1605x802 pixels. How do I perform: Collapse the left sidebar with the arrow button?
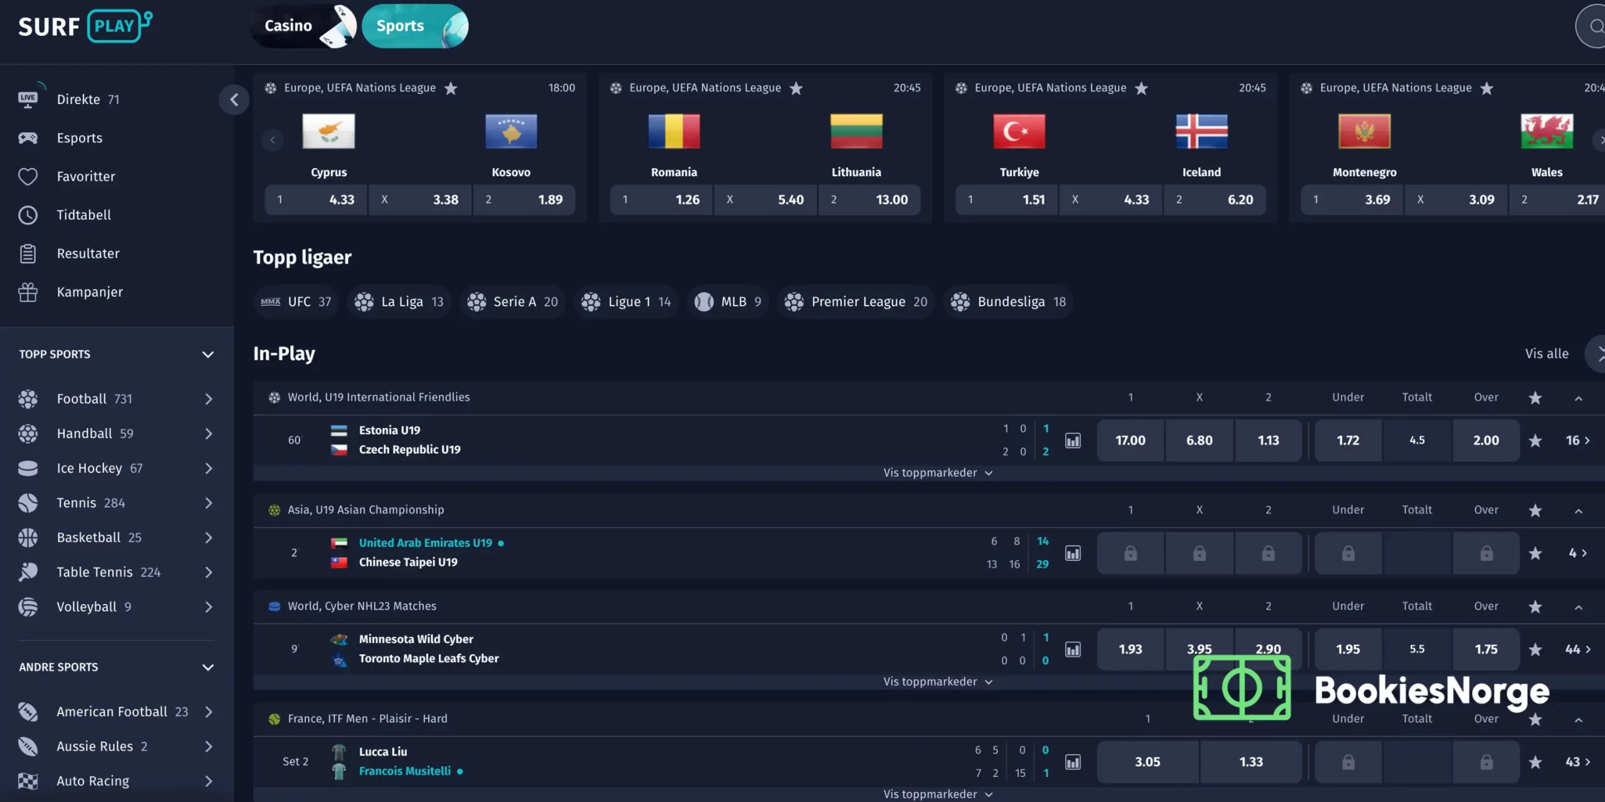pos(234,100)
